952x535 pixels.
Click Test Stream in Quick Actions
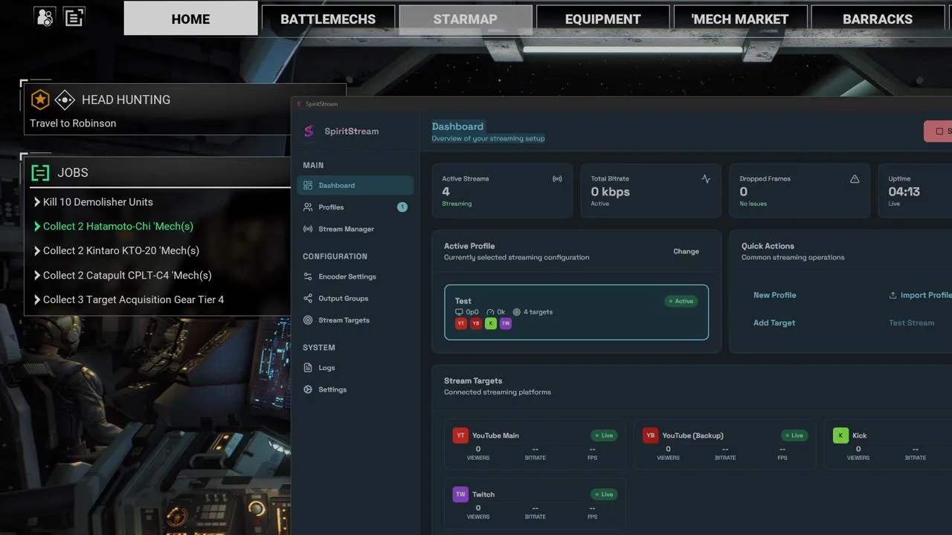coord(911,322)
